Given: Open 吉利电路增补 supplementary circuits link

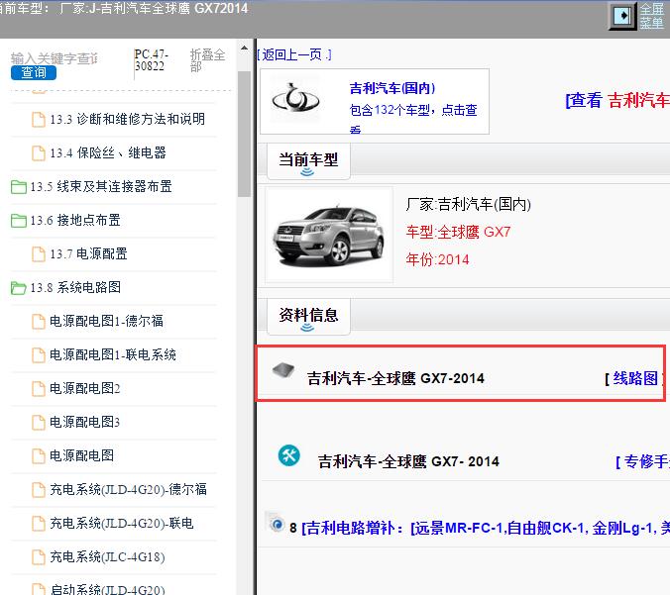Looking at the screenshot, I should pyautogui.click(x=486, y=529).
